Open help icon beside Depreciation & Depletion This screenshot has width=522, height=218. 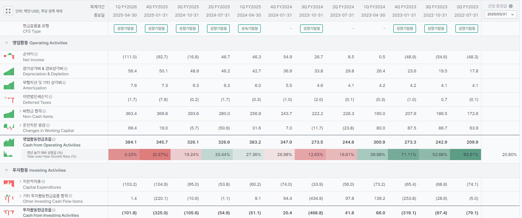point(66,68)
